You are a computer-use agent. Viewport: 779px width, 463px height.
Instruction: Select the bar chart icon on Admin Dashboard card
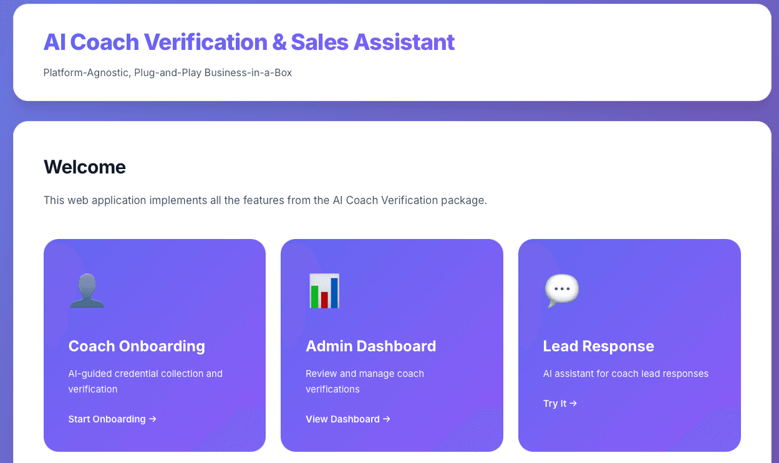tap(324, 291)
